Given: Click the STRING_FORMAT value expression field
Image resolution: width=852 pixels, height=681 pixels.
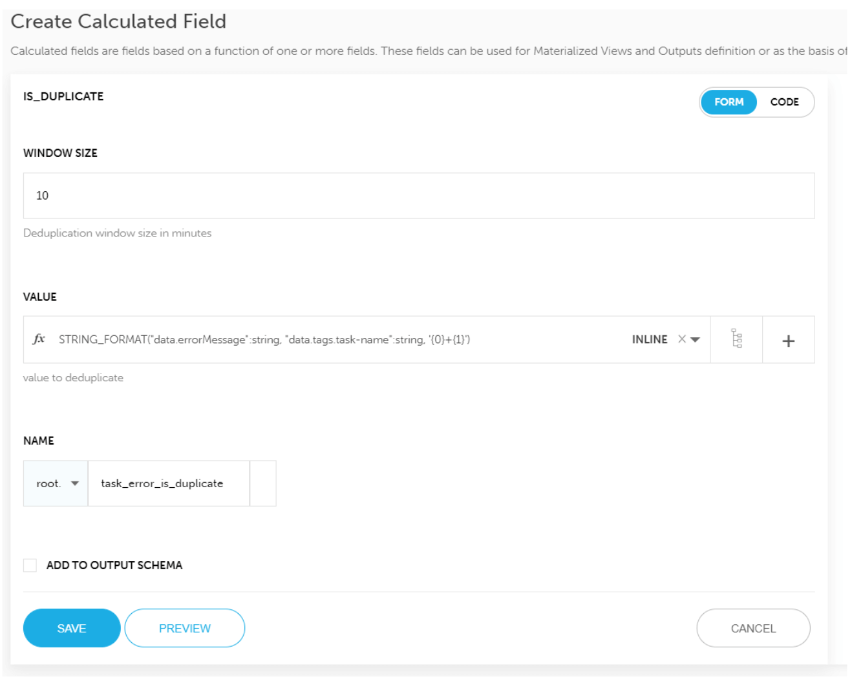Looking at the screenshot, I should click(264, 340).
